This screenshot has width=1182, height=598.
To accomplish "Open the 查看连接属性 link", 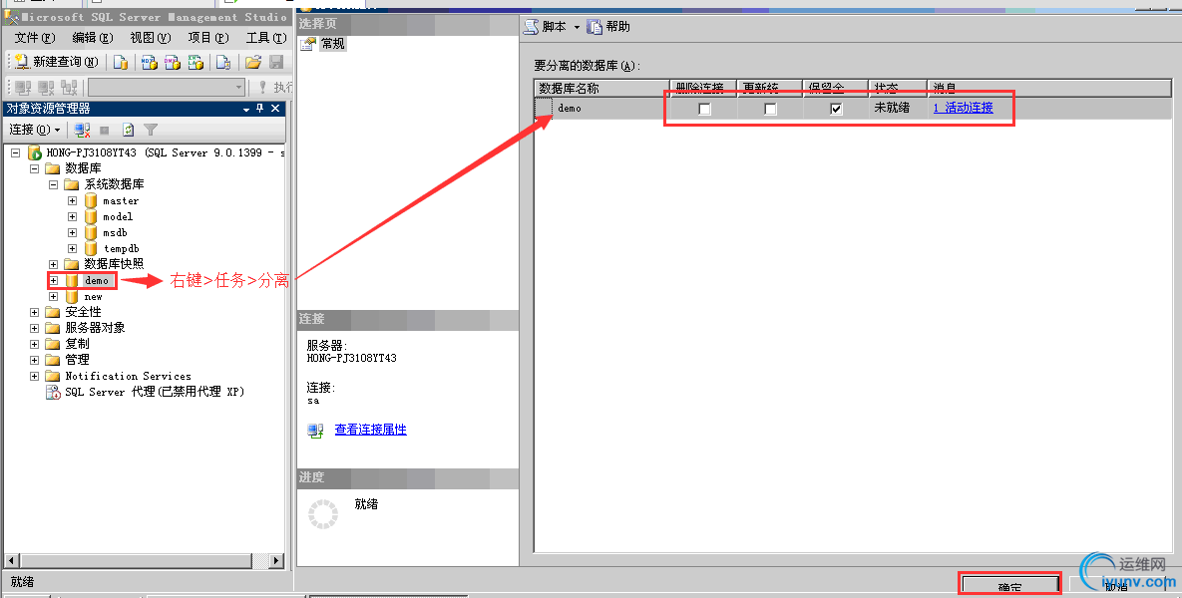I will pos(370,430).
